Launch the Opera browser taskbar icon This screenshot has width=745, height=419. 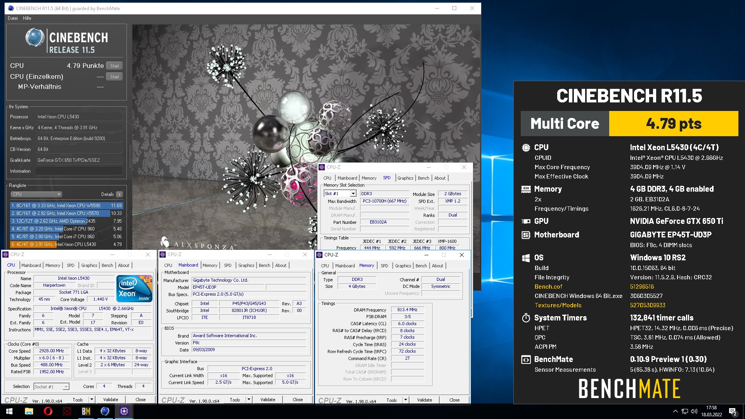(48, 411)
